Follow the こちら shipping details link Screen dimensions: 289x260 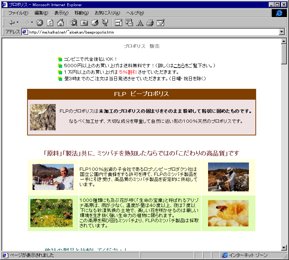(x=179, y=65)
